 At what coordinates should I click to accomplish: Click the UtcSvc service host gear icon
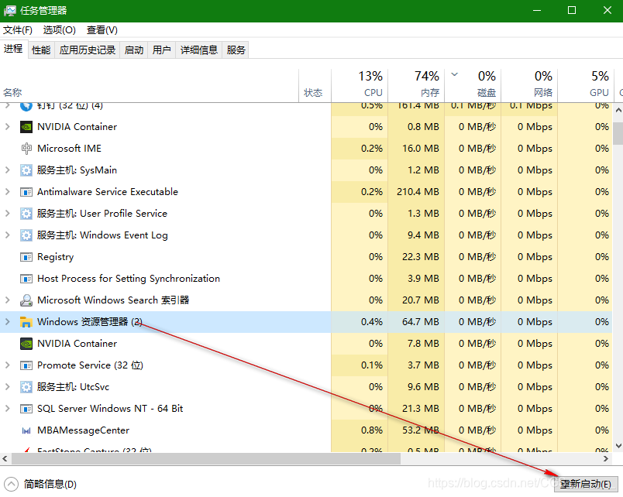coord(26,387)
